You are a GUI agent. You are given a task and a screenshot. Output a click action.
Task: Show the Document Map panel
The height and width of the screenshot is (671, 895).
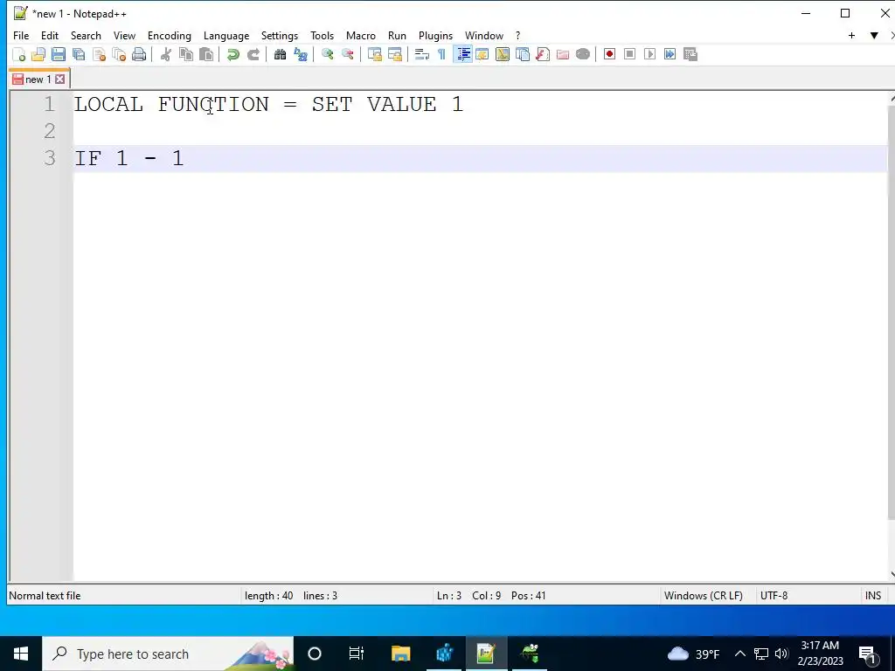(x=503, y=54)
